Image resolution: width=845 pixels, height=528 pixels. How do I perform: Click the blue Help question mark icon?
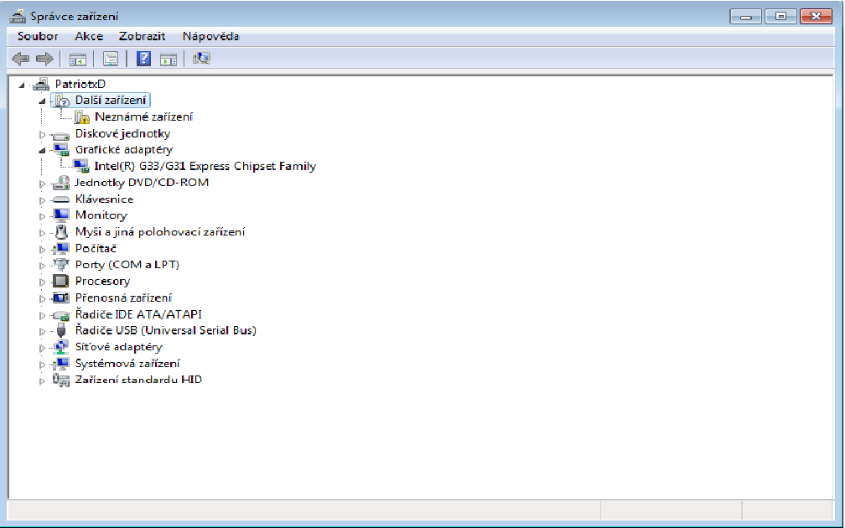(143, 58)
